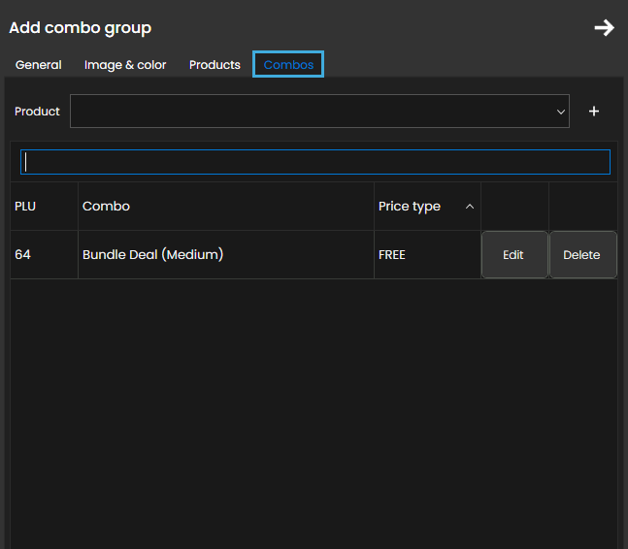Click the sort arrow beside Price type
Viewport: 628px width, 549px height.
[470, 207]
